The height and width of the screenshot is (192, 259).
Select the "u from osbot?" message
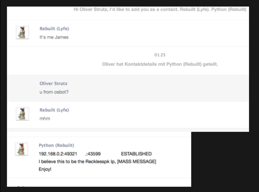point(54,92)
